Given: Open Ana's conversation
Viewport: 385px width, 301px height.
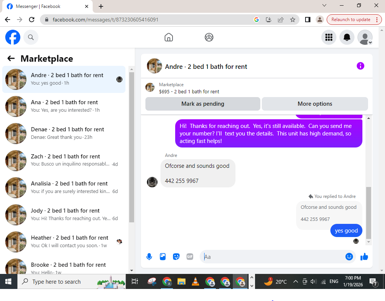Looking at the screenshot, I should (64, 106).
